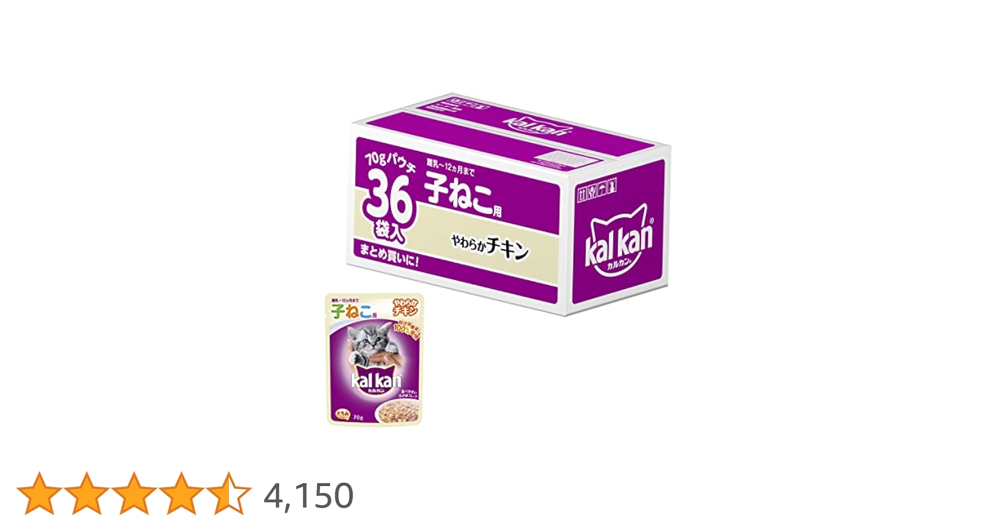
Task: Select the third gold rating star
Action: 134,493
